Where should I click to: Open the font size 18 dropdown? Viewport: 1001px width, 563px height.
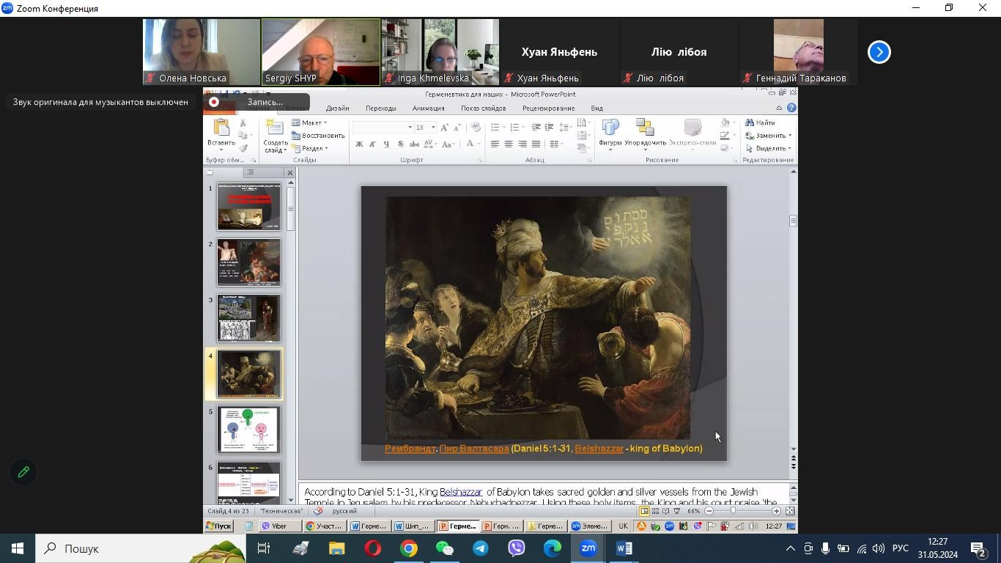pos(433,128)
